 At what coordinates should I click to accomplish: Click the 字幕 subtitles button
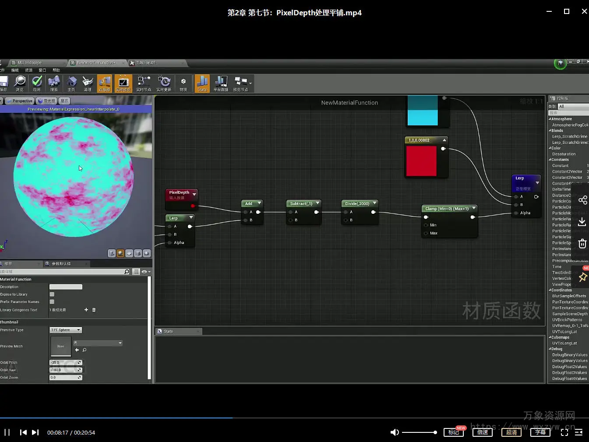540,432
